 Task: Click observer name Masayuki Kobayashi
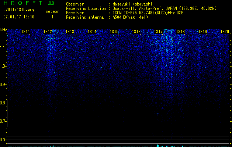click(x=132, y=4)
